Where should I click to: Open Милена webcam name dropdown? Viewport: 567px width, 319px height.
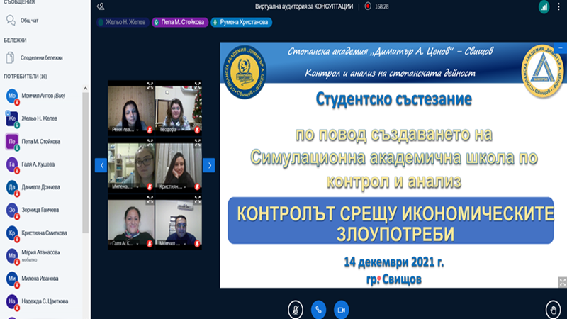point(125,186)
